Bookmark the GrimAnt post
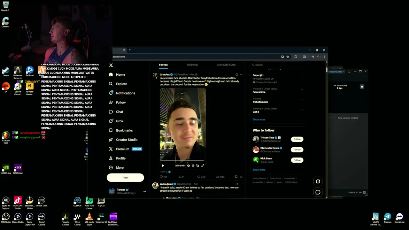Image resolution: width=409 pixels, height=230 pixels. click(x=236, y=177)
